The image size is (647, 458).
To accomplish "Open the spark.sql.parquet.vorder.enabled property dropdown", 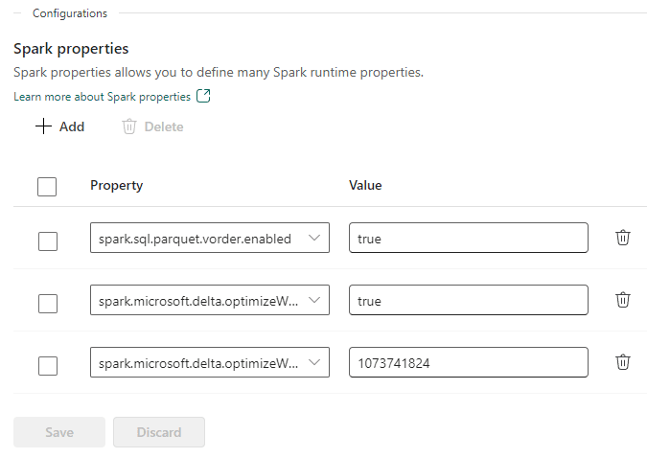I will pos(209,239).
